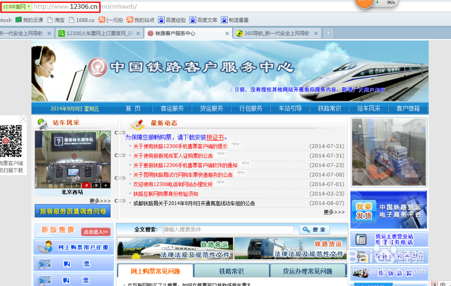Close the 12306火车票 tab
The height and width of the screenshot is (286, 451).
click(x=138, y=34)
